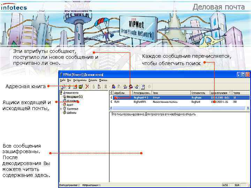Sort by the Атрибуты column header

point(123,93)
